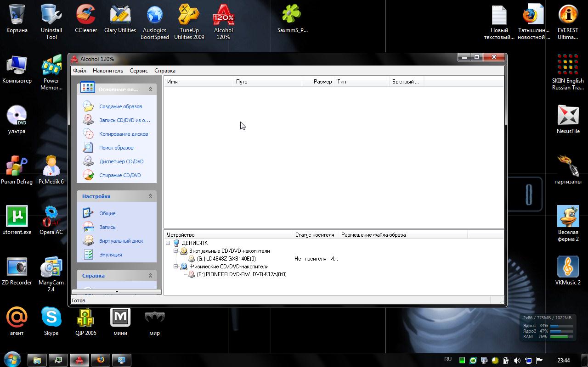Select the Копирование дисков icon

(x=88, y=133)
